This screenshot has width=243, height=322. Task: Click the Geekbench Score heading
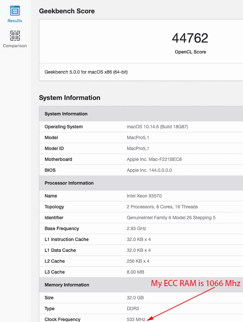coord(67,11)
